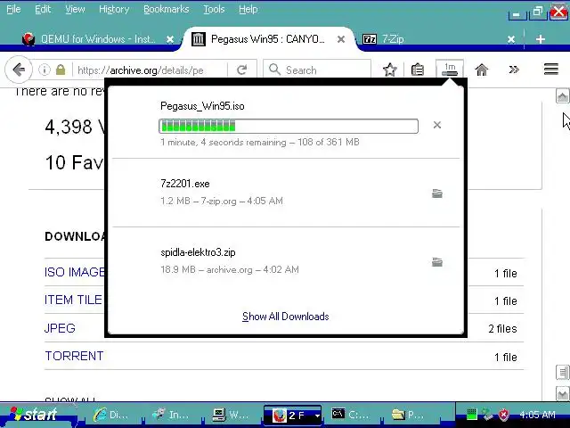This screenshot has height=428, width=570.
Task: Click the 7z2201.exe file name
Action: point(185,184)
